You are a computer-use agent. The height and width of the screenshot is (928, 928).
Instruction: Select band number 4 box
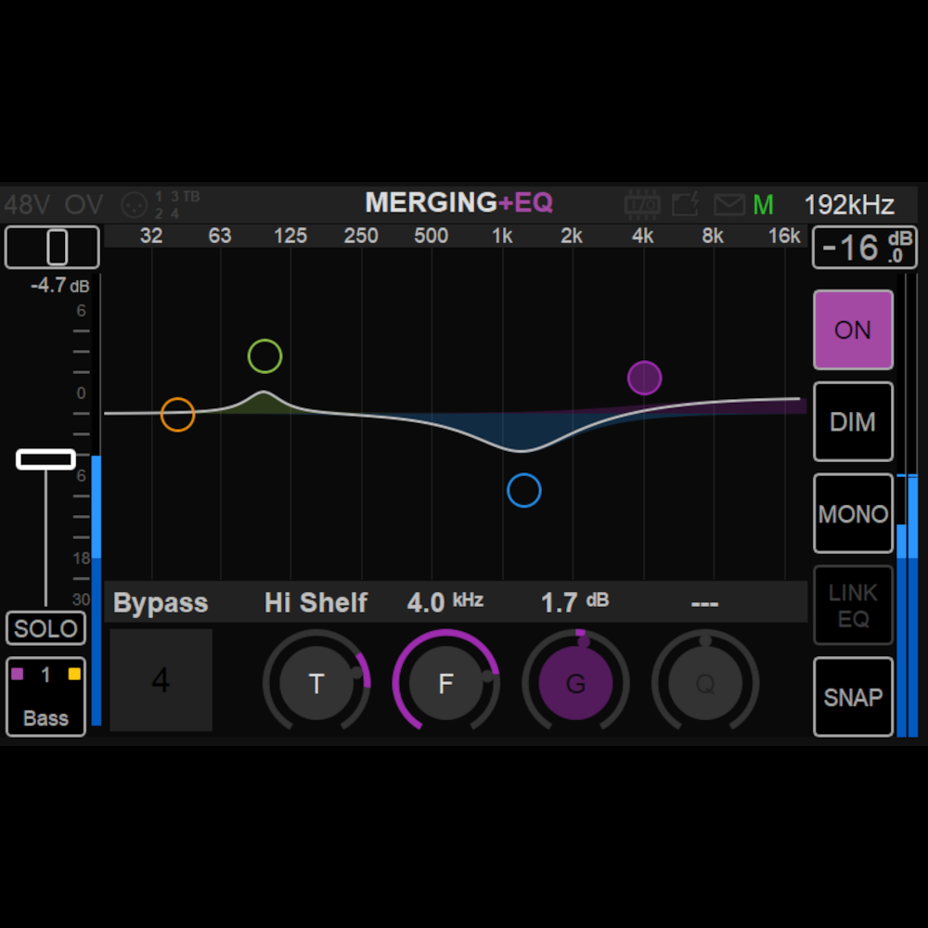161,680
